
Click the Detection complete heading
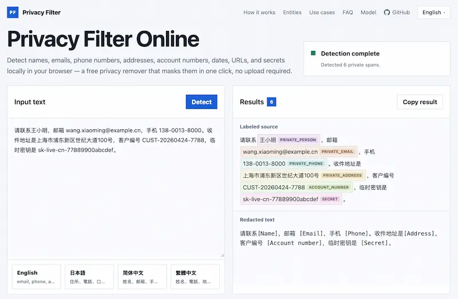[350, 53]
